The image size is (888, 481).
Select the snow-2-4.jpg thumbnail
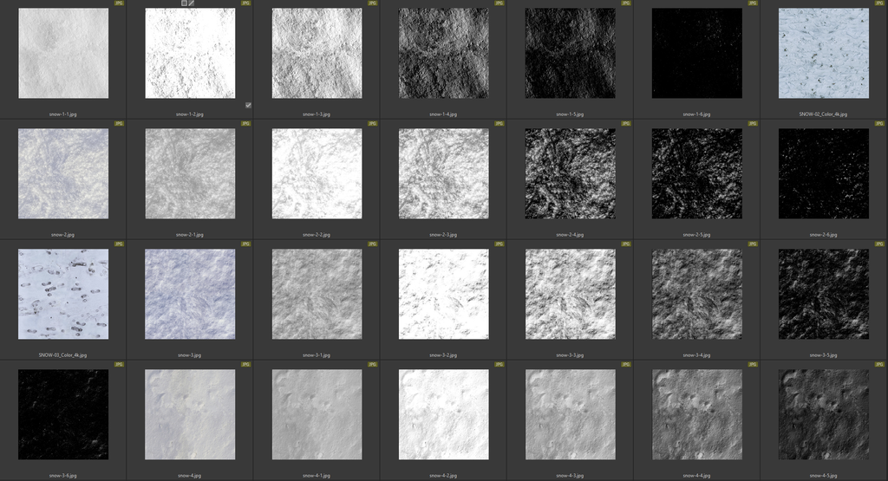[570, 174]
